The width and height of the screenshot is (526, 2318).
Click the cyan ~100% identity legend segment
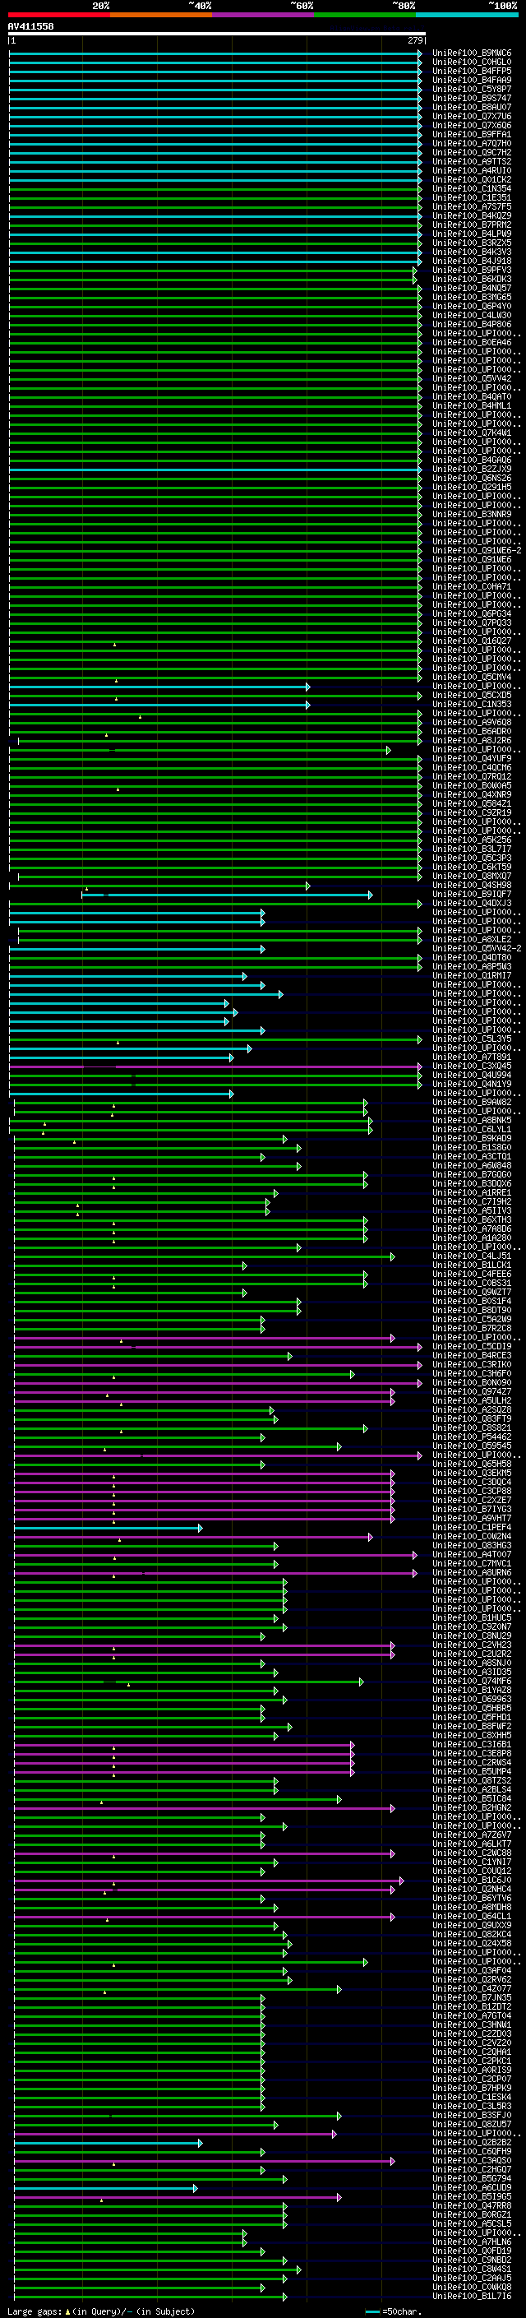click(x=468, y=15)
